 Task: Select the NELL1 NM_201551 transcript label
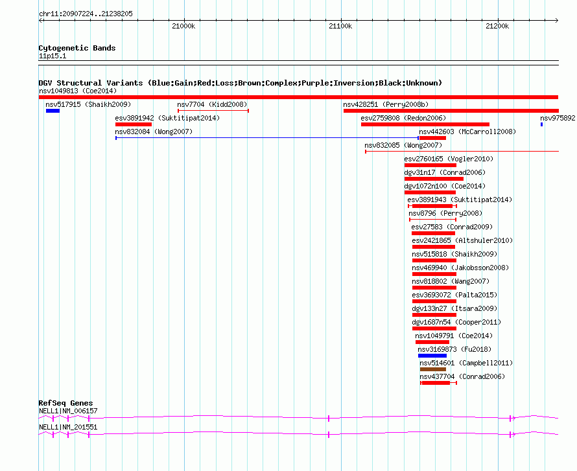[68, 427]
